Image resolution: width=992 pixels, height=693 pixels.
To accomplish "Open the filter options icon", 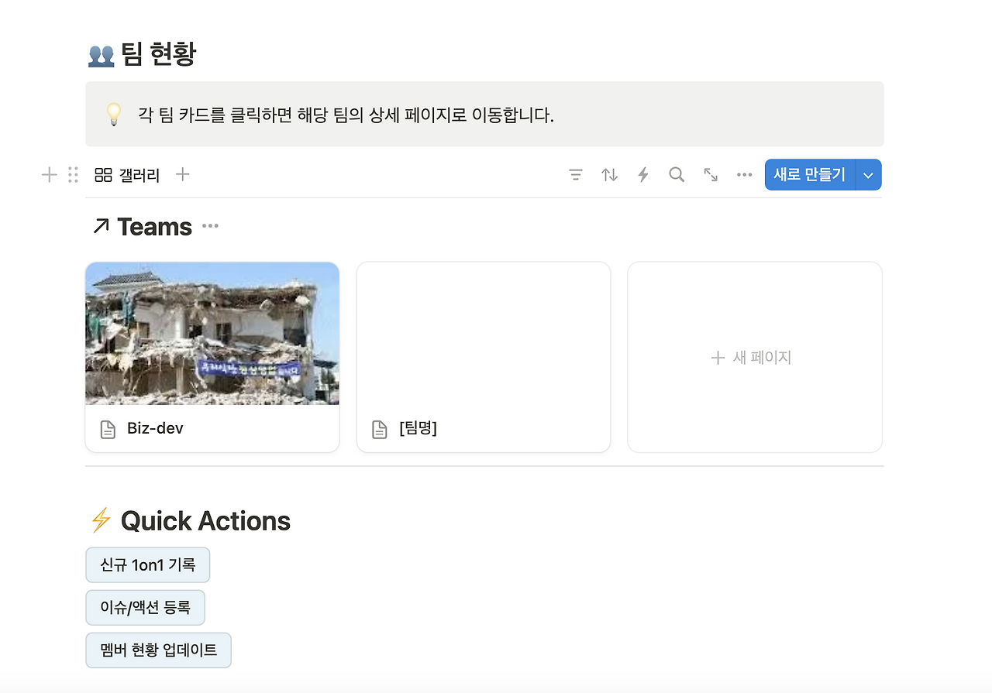I will (575, 174).
